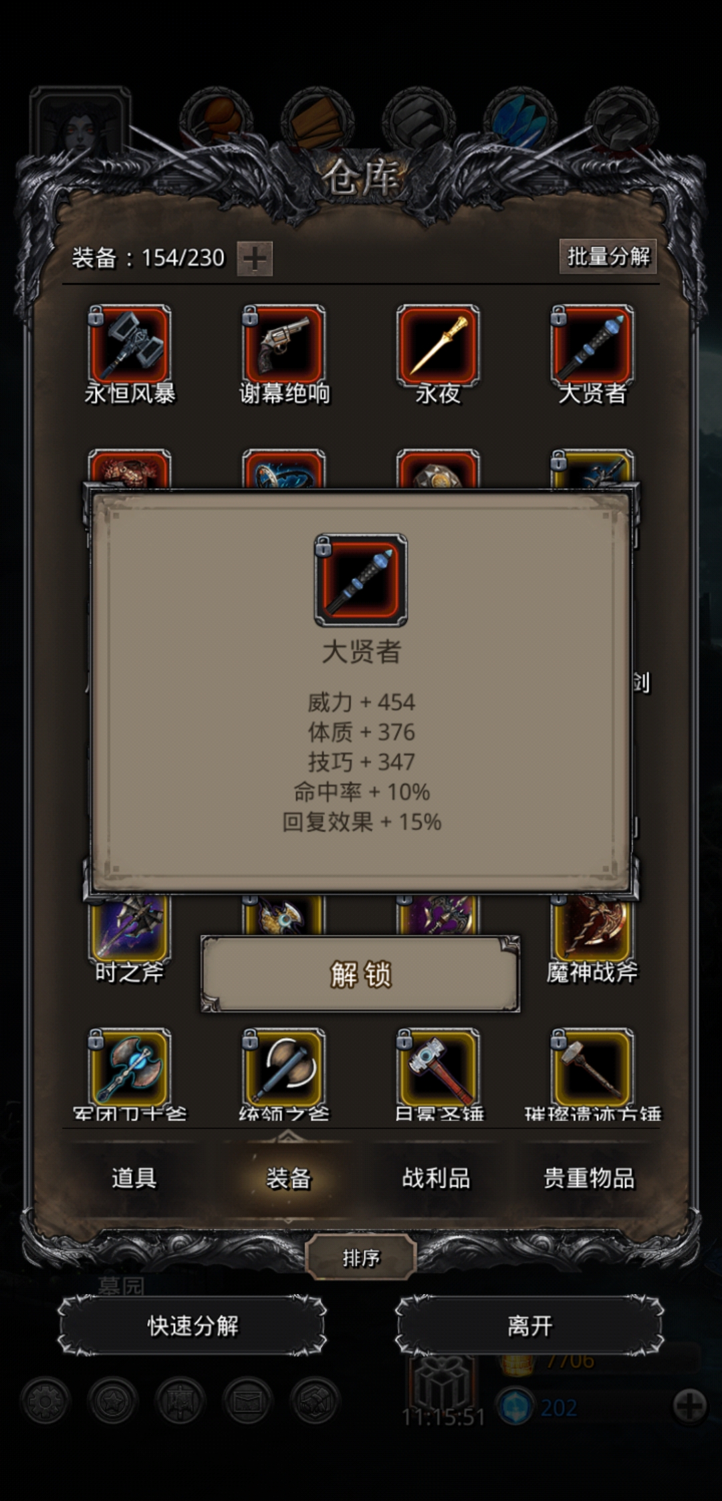Select the 永夜 golden dagger item

coord(438,346)
